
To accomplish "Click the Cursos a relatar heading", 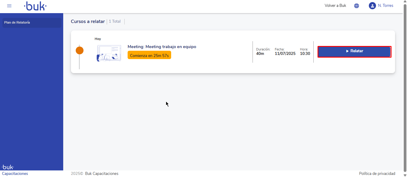I will pos(88,21).
